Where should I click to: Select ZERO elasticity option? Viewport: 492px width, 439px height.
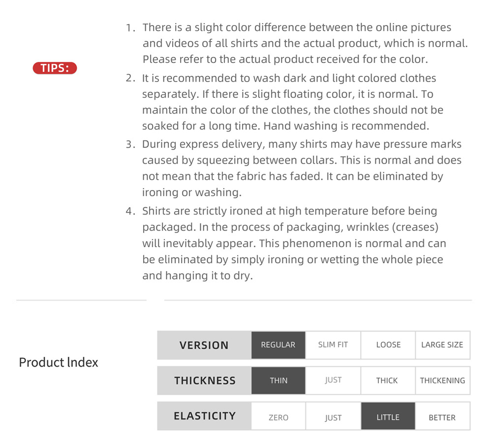[278, 416]
